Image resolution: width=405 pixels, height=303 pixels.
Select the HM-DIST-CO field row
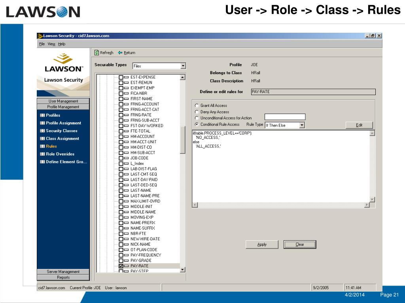[141, 147]
